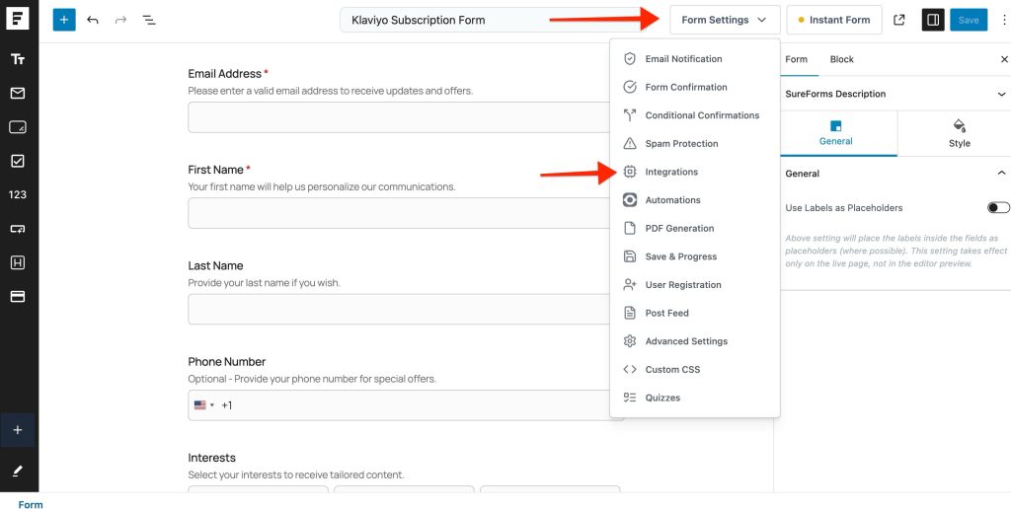The height and width of the screenshot is (509, 1011).
Task: Open the Form Settings dropdown
Action: coord(725,20)
